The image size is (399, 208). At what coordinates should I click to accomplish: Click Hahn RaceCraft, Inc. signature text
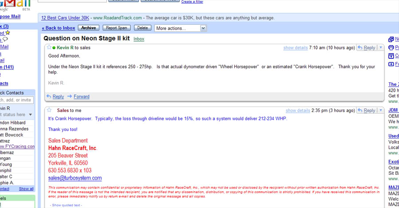73,148
